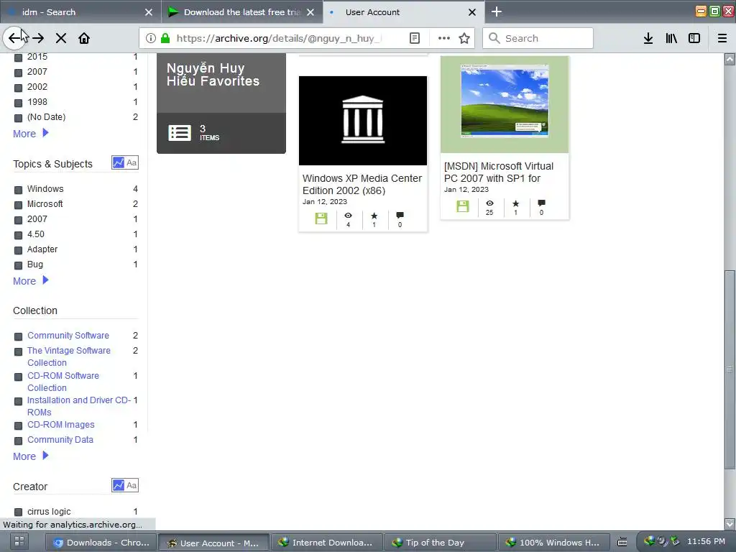Tick the (No Date) checkbox
736x552 pixels.
(x=18, y=117)
